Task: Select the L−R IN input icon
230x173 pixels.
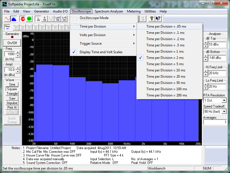Action: pyautogui.click(x=64, y=19)
